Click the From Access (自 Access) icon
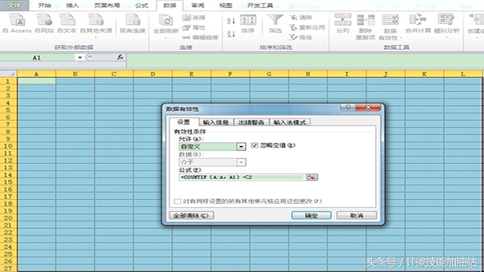The width and height of the screenshot is (484, 272). click(x=17, y=23)
